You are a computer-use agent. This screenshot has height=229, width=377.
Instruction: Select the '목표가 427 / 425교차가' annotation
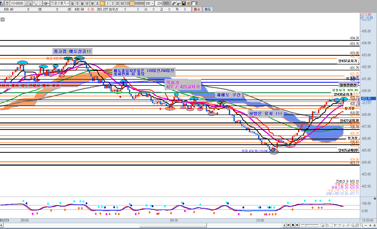(183, 85)
